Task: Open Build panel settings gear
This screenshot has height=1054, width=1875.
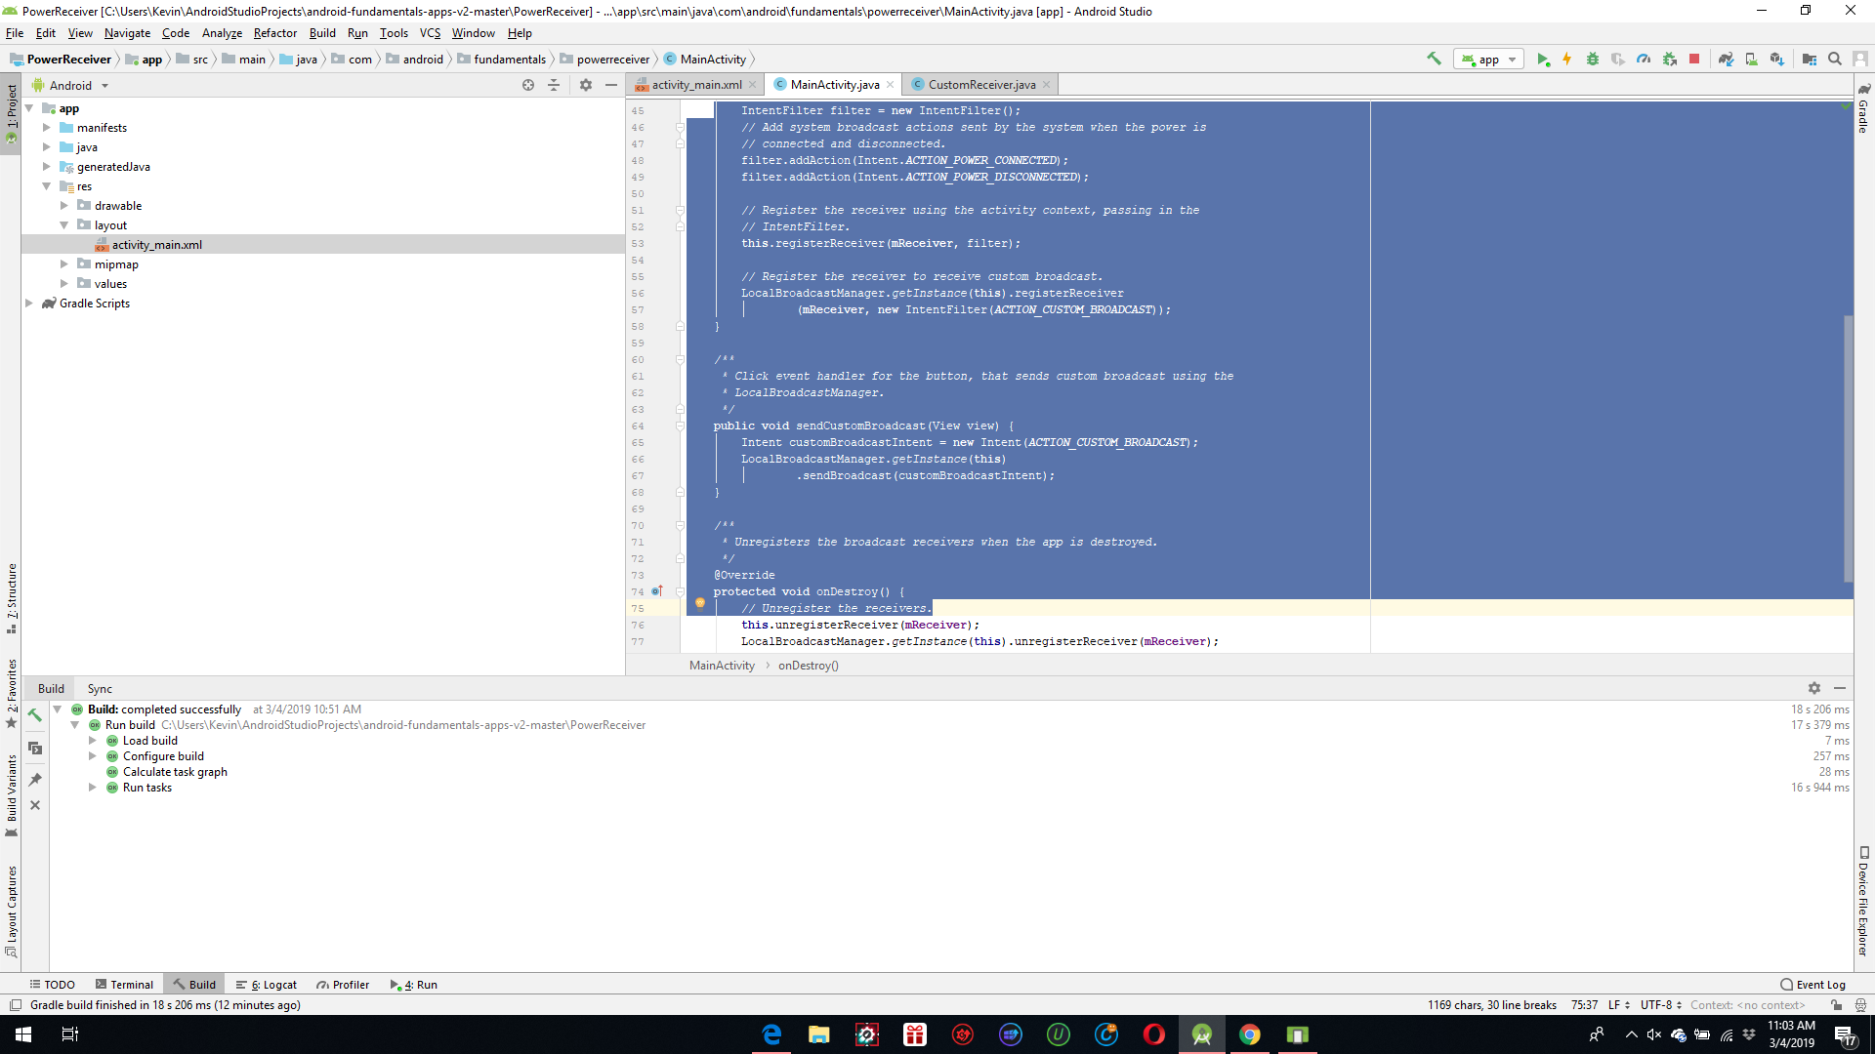Action: 1814,688
